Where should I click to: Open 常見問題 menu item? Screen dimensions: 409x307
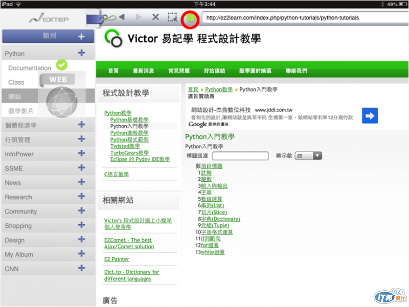[x=179, y=71]
